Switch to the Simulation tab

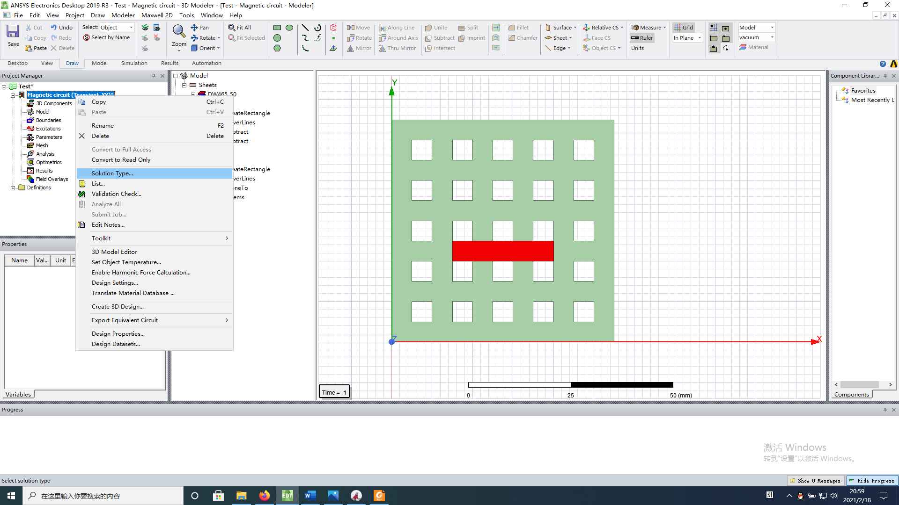point(134,63)
